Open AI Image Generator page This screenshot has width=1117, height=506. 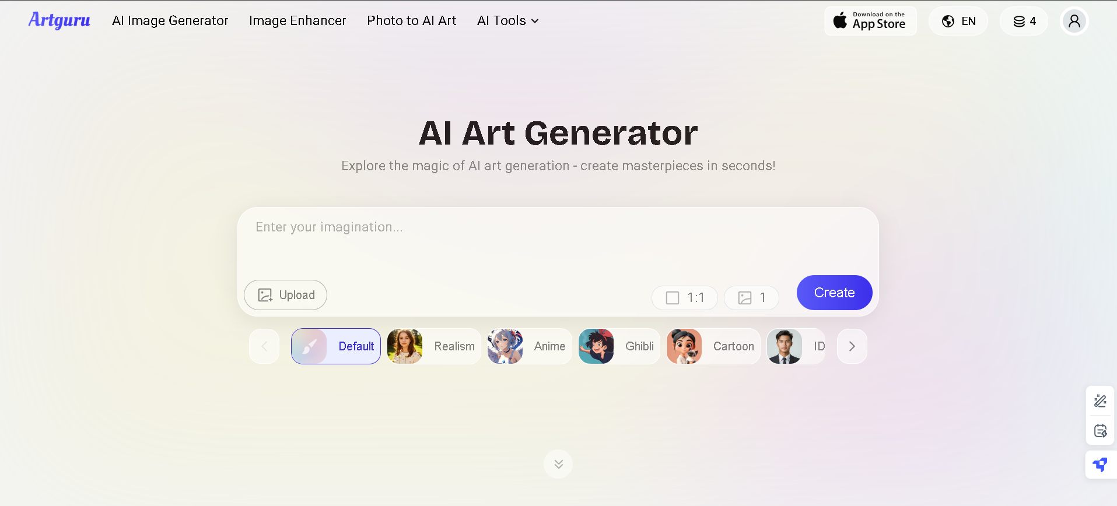(170, 21)
